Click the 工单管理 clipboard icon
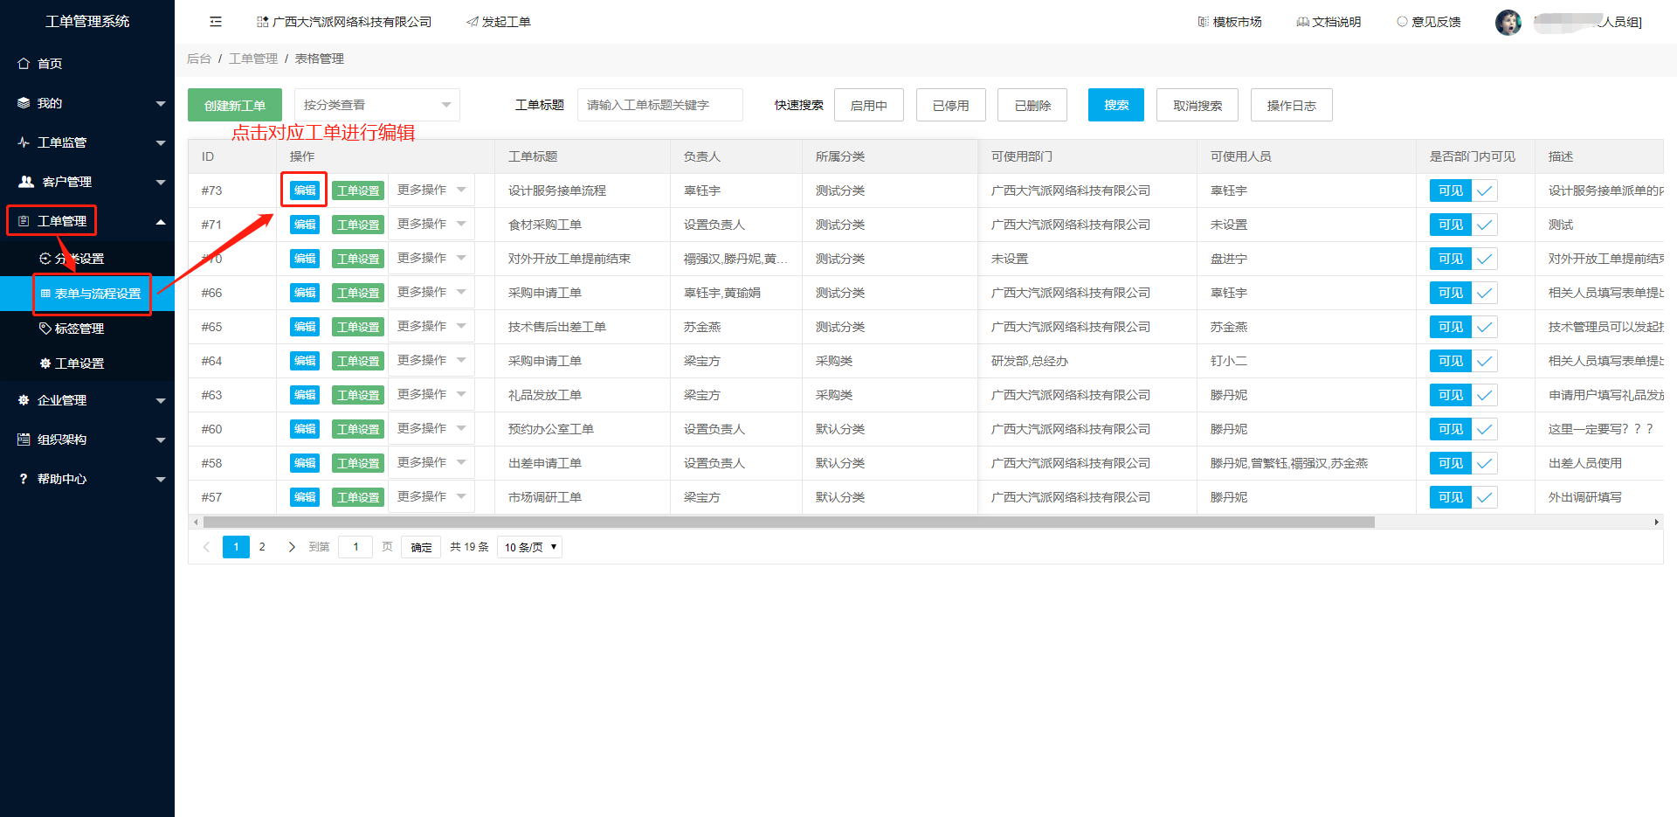1677x817 pixels. coord(24,221)
